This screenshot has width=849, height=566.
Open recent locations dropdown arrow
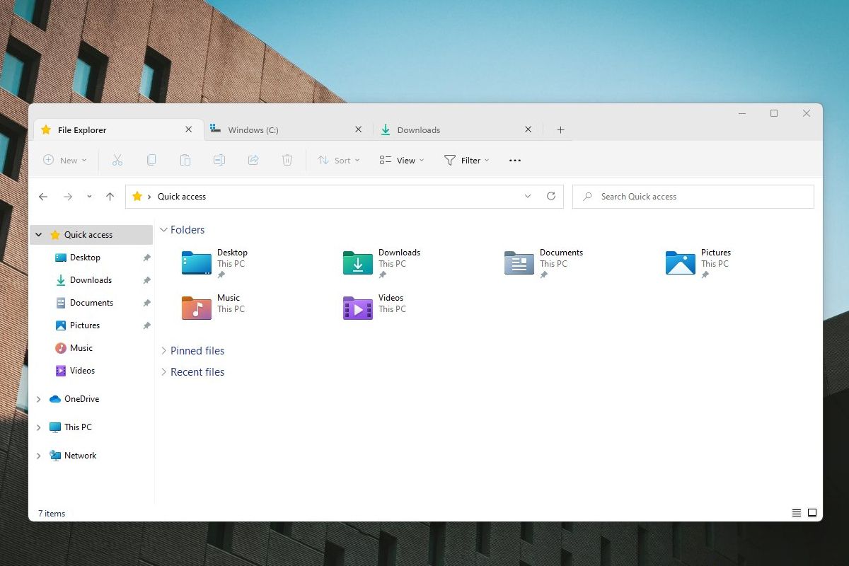click(89, 197)
